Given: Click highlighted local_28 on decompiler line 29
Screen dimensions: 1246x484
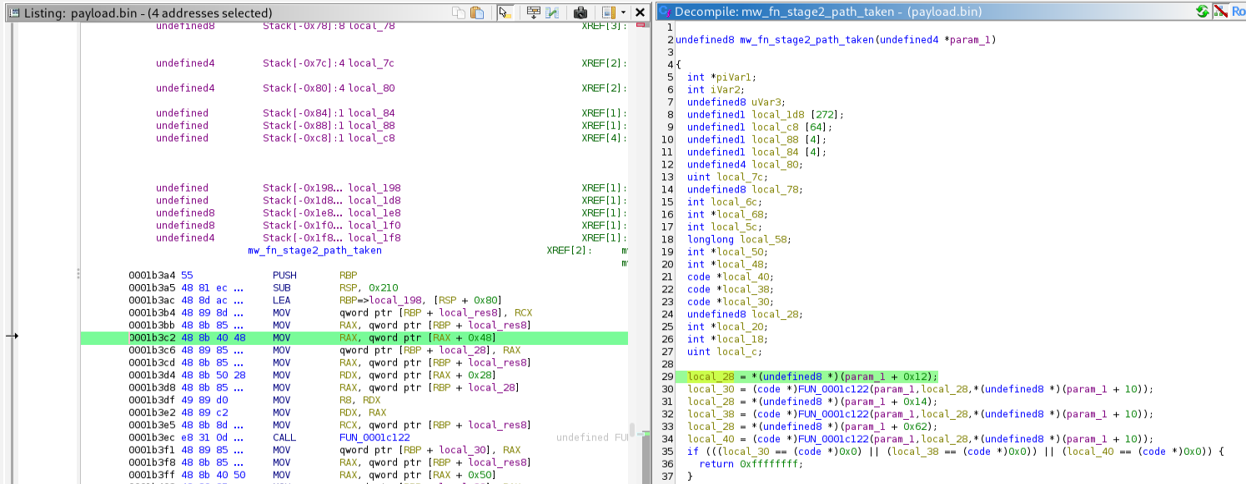Looking at the screenshot, I should click(710, 377).
